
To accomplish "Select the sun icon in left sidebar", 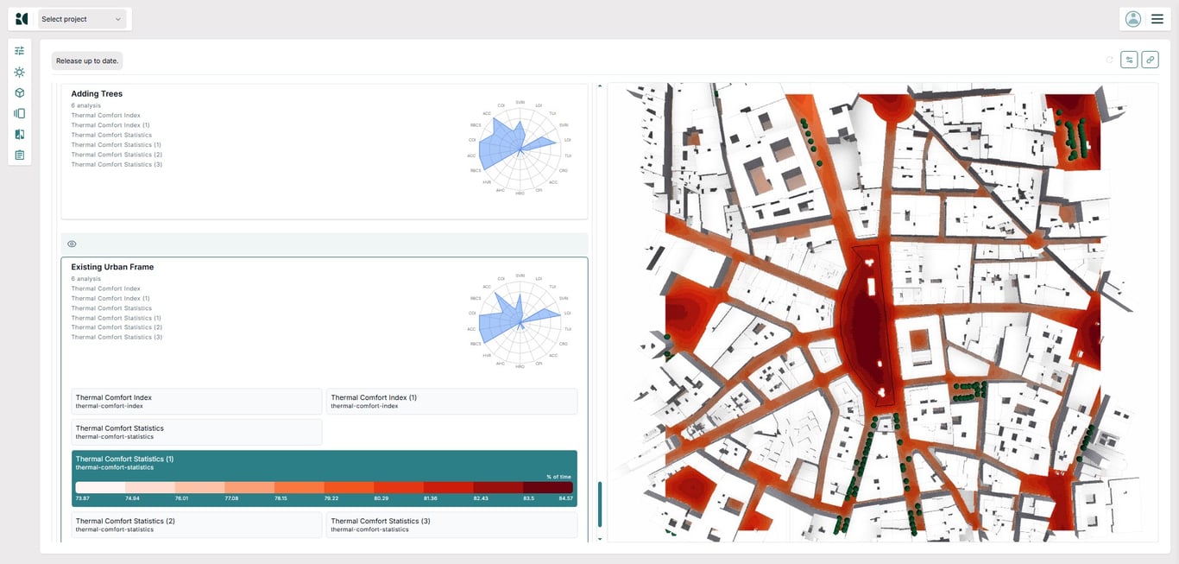I will point(20,72).
